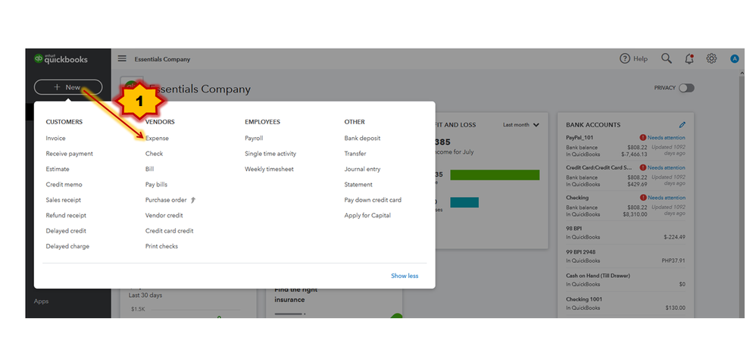The width and height of the screenshot is (756, 356).
Task: Open Journal entry
Action: point(362,169)
